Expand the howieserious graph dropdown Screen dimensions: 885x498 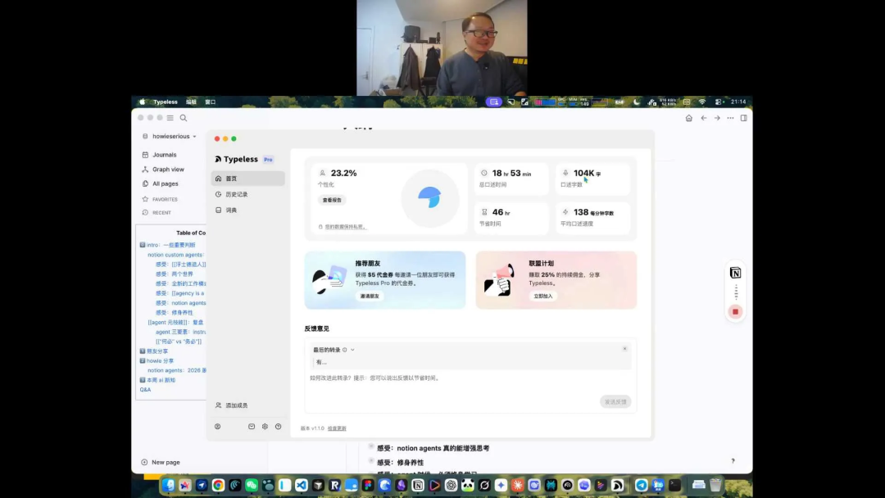click(194, 137)
